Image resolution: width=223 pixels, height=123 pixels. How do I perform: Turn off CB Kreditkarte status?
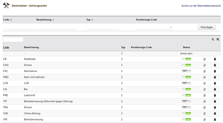tap(186, 59)
